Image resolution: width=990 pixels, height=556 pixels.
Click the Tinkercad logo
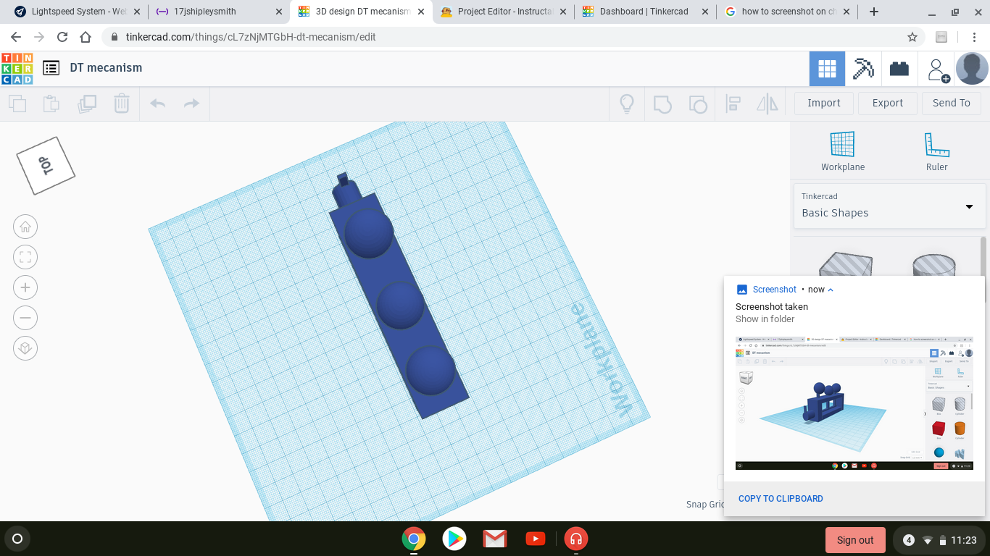[x=17, y=69]
